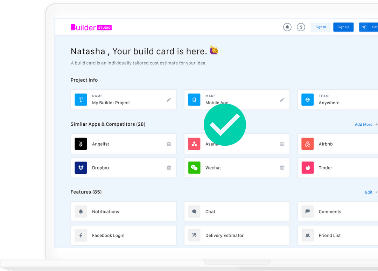Click the Tinder label
Image resolution: width=378 pixels, height=271 pixels.
point(325,168)
